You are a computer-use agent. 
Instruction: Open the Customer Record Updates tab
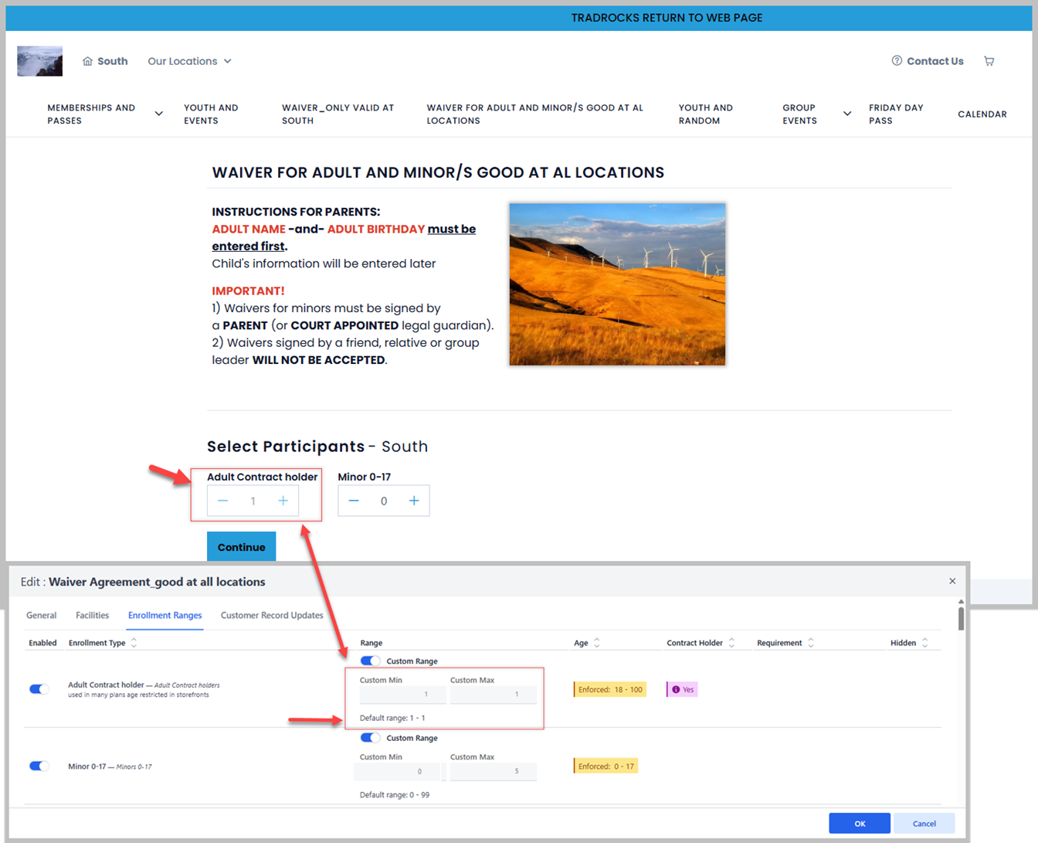(x=272, y=615)
